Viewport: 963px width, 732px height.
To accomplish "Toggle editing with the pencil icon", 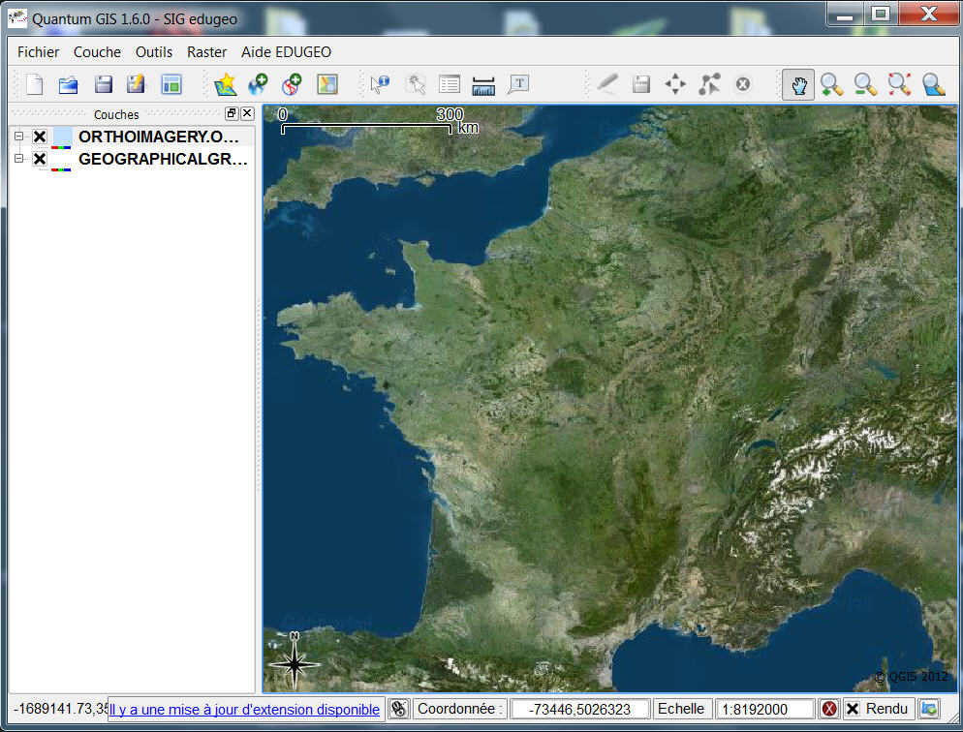I will click(606, 84).
